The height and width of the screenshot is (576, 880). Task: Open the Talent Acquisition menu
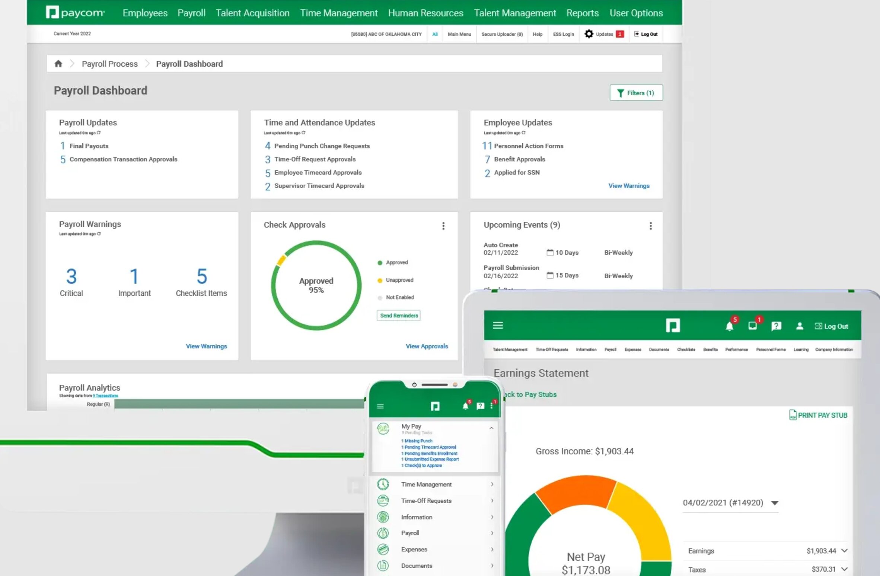[252, 13]
